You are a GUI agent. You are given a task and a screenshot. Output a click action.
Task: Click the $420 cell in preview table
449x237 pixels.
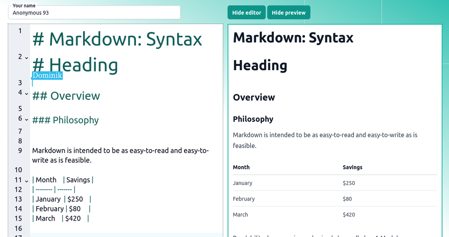pos(349,215)
